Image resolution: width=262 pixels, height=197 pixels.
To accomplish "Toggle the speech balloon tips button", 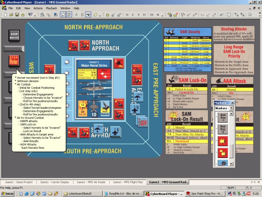I will tap(63, 15).
